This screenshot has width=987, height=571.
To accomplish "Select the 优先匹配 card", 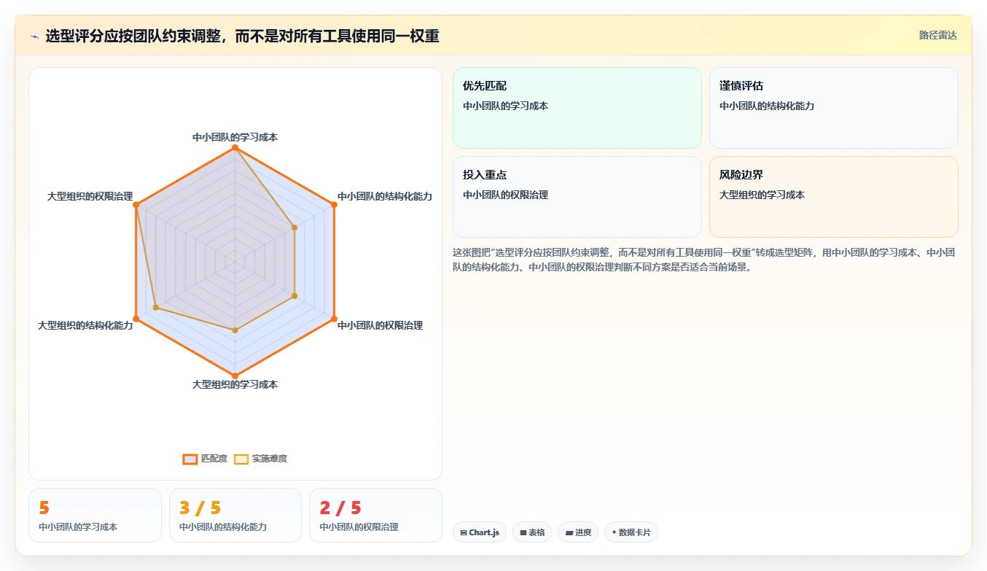I will click(577, 108).
